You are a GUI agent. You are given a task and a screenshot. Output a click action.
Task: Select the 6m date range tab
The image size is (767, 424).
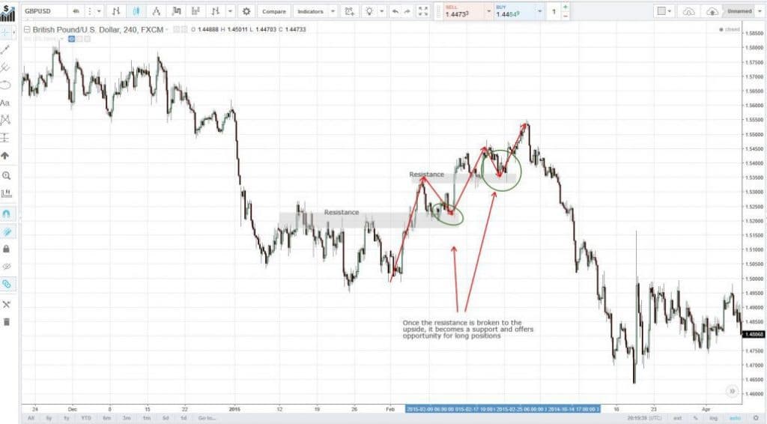[107, 418]
